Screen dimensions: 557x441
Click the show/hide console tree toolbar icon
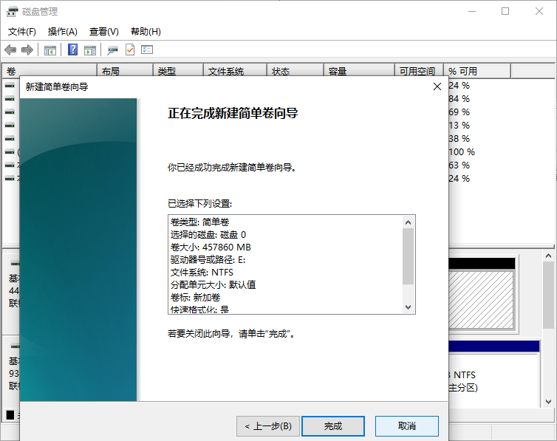click(x=50, y=50)
